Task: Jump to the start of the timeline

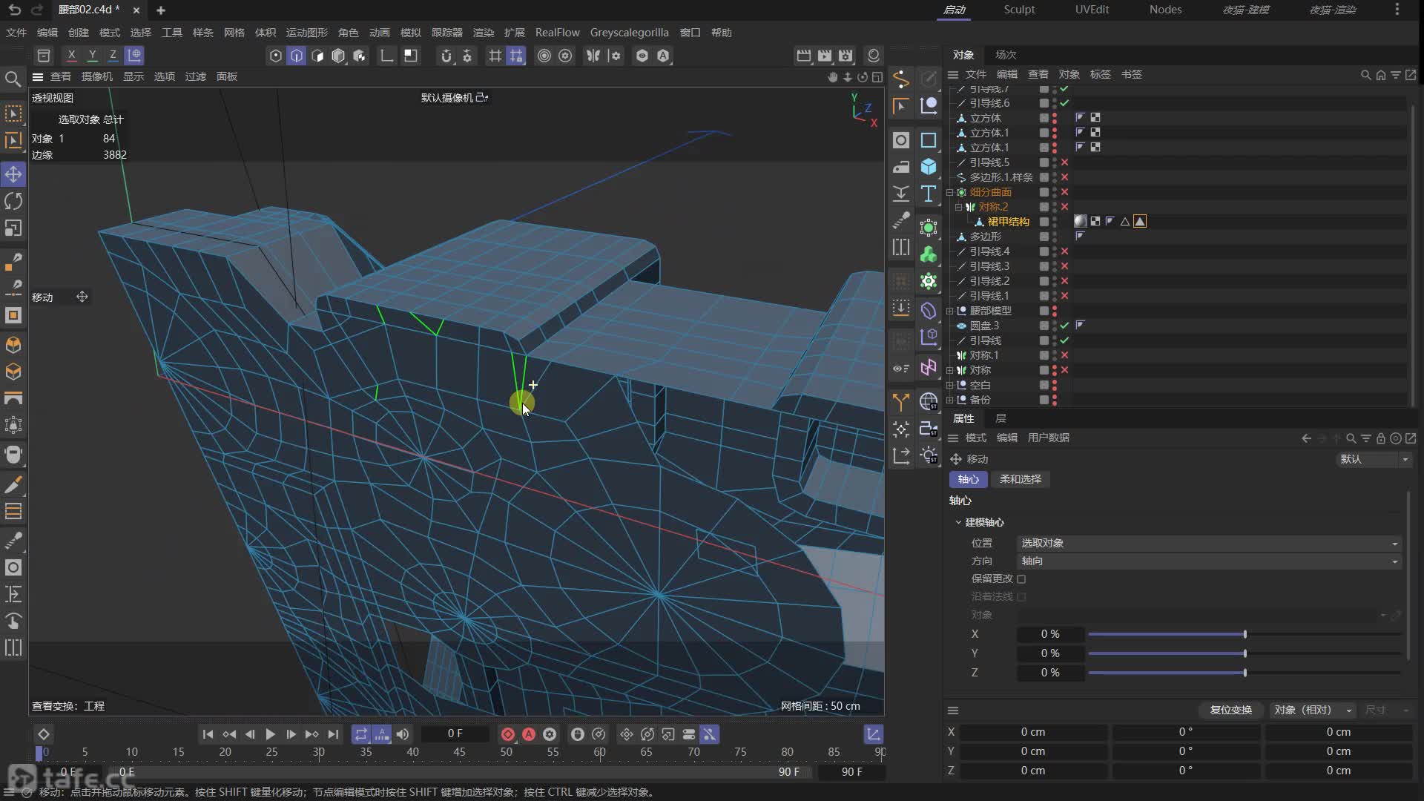Action: tap(208, 734)
